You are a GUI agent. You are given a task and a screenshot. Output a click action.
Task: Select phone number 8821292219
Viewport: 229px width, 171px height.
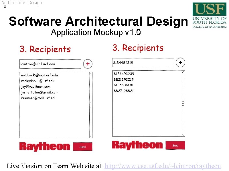point(124,80)
